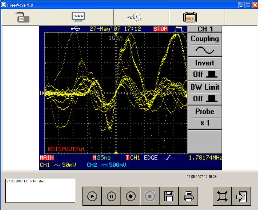Viewport: 258px width, 210px height.
Task: Minimize the FreeWave window
Action: pos(241,5)
